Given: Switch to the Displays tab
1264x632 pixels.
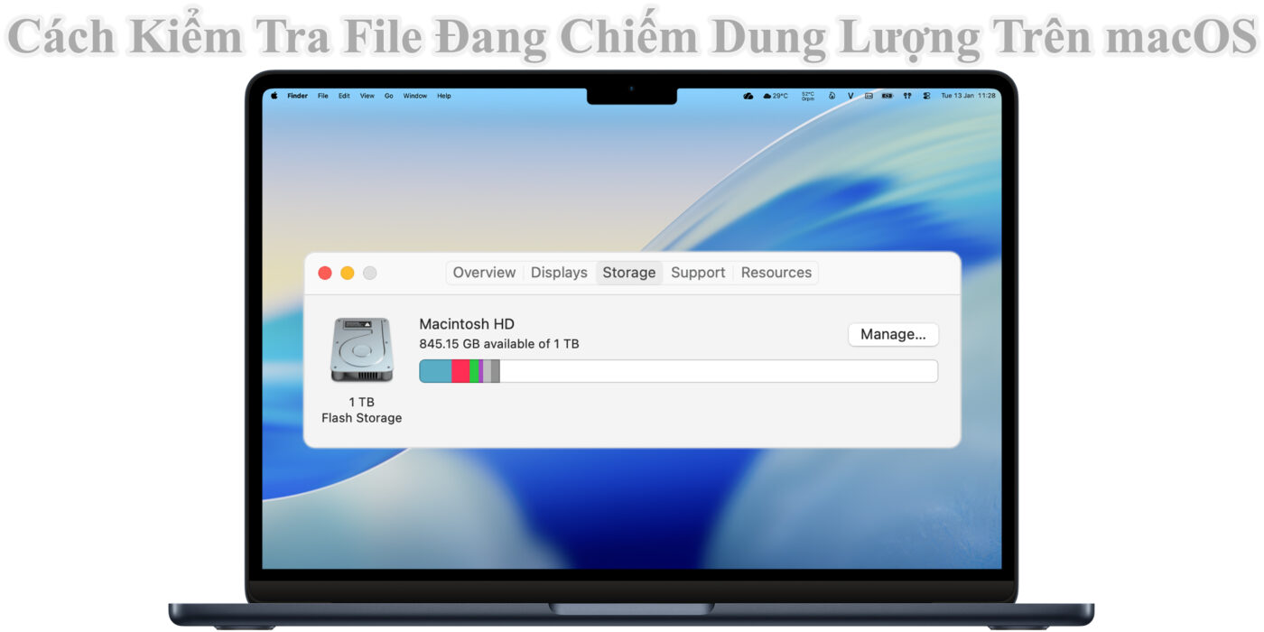Looking at the screenshot, I should pyautogui.click(x=559, y=273).
